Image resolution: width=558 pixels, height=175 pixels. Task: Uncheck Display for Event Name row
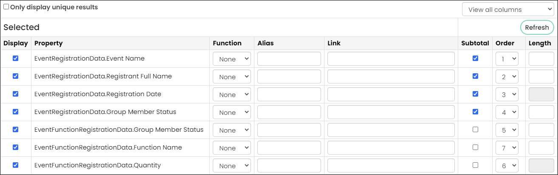(x=16, y=58)
